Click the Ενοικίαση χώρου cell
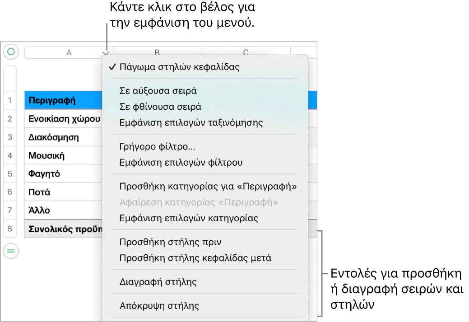 pyautogui.click(x=63, y=119)
